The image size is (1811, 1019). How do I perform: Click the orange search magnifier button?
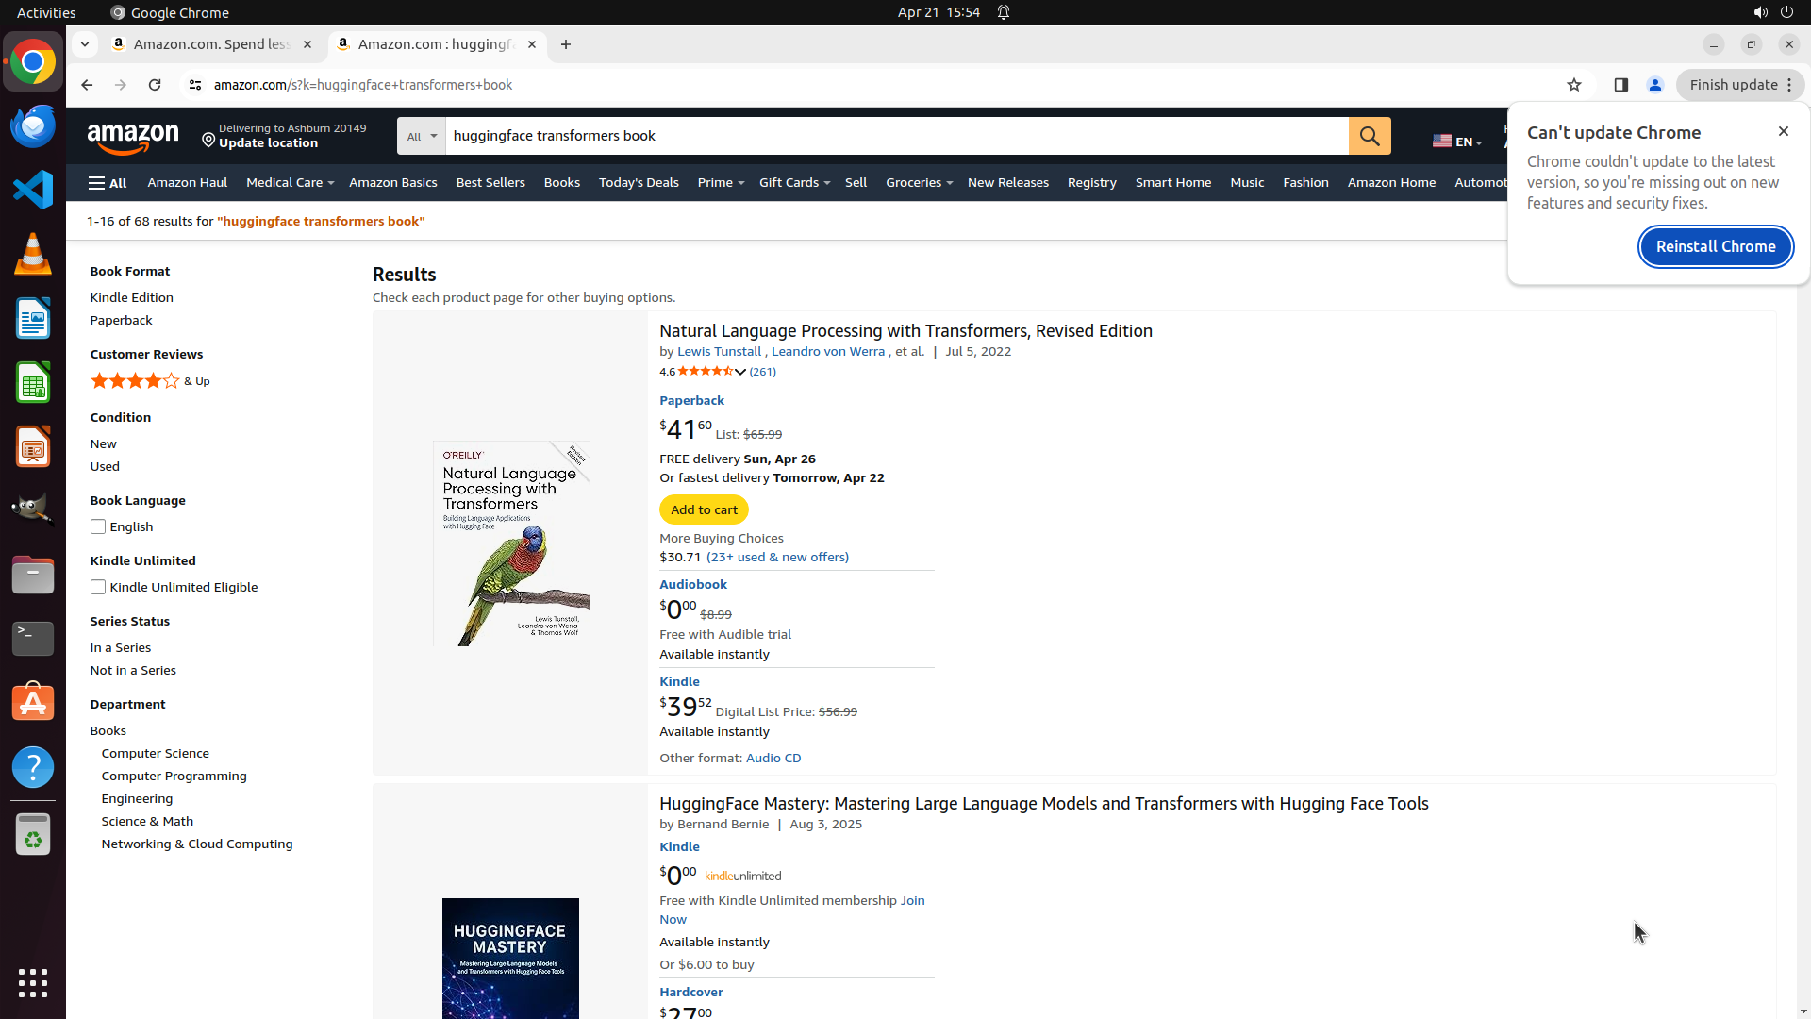pos(1370,136)
